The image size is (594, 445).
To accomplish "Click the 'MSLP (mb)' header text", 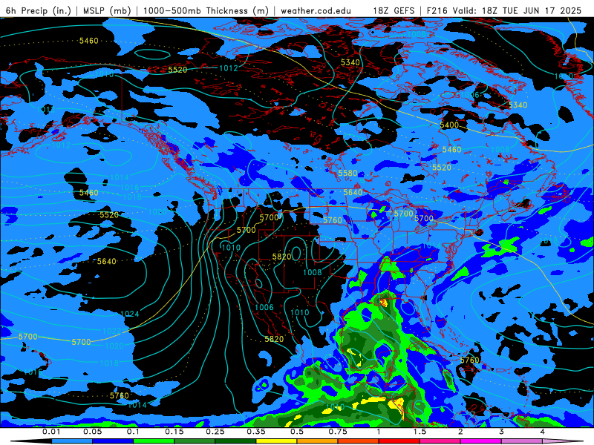I will 107,10.
